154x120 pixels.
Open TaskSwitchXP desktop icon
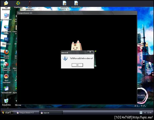click(6, 90)
